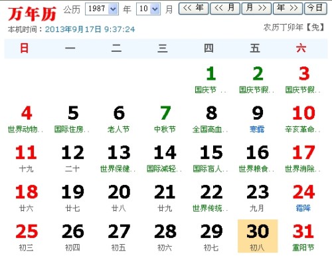Select the highlighted date 30
The width and height of the screenshot is (332, 262).
tap(258, 236)
